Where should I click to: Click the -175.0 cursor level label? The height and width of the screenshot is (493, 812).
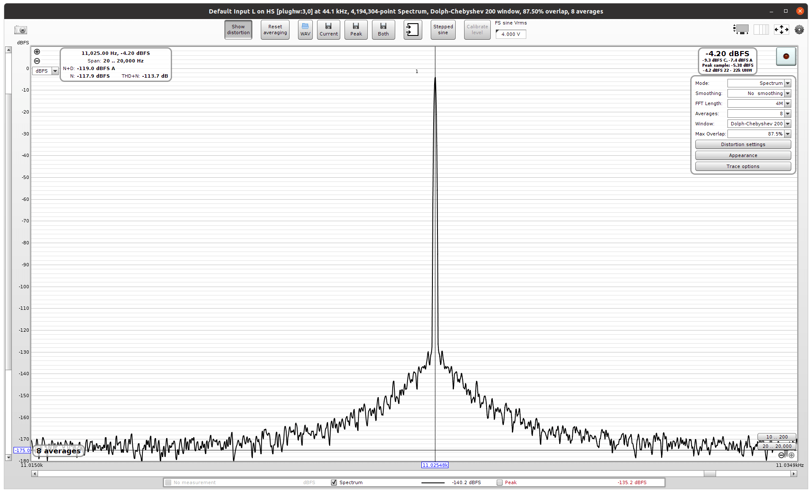(x=22, y=450)
